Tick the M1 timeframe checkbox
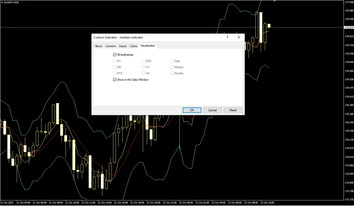Viewport: 354px width, 206px height. point(115,61)
